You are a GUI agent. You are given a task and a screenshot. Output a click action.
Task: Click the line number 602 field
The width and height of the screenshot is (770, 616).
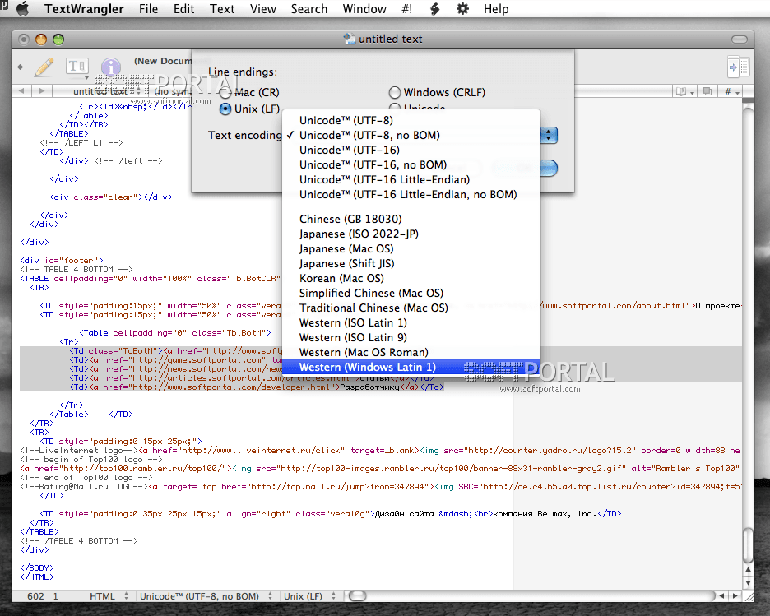coord(36,596)
